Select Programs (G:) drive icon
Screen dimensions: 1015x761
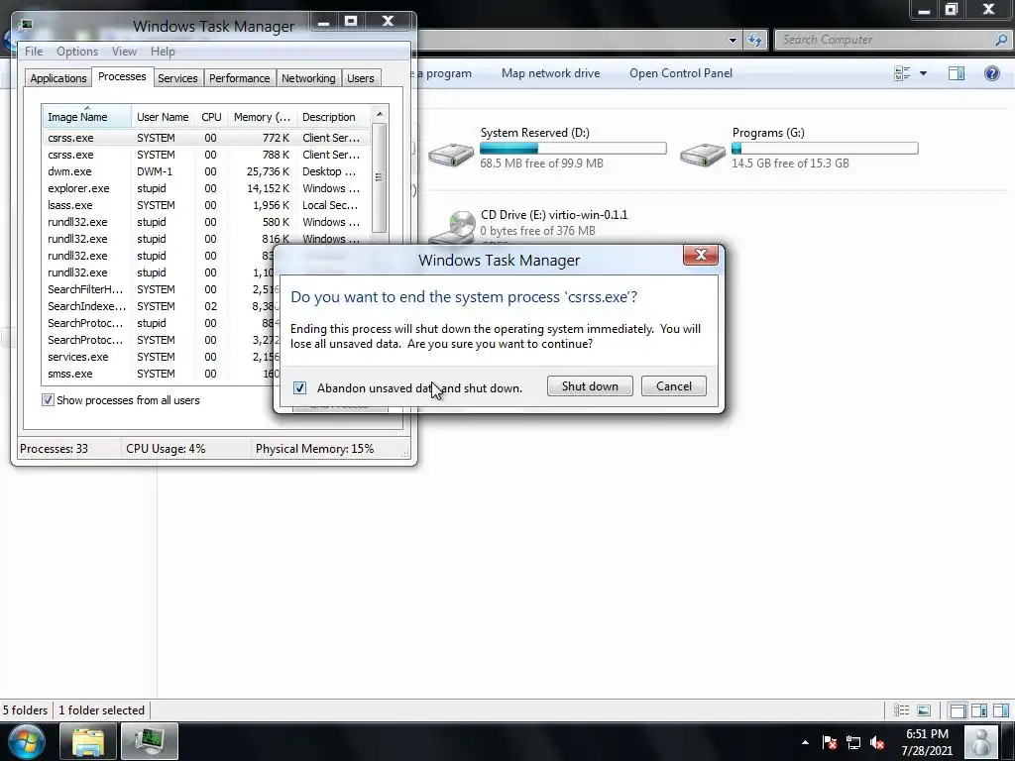tap(703, 154)
